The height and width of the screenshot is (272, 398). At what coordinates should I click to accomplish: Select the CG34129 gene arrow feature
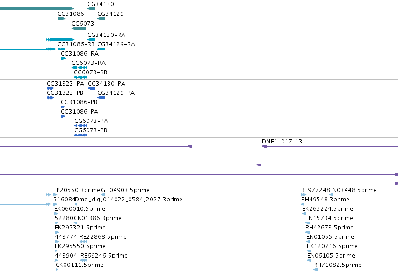[101, 19]
